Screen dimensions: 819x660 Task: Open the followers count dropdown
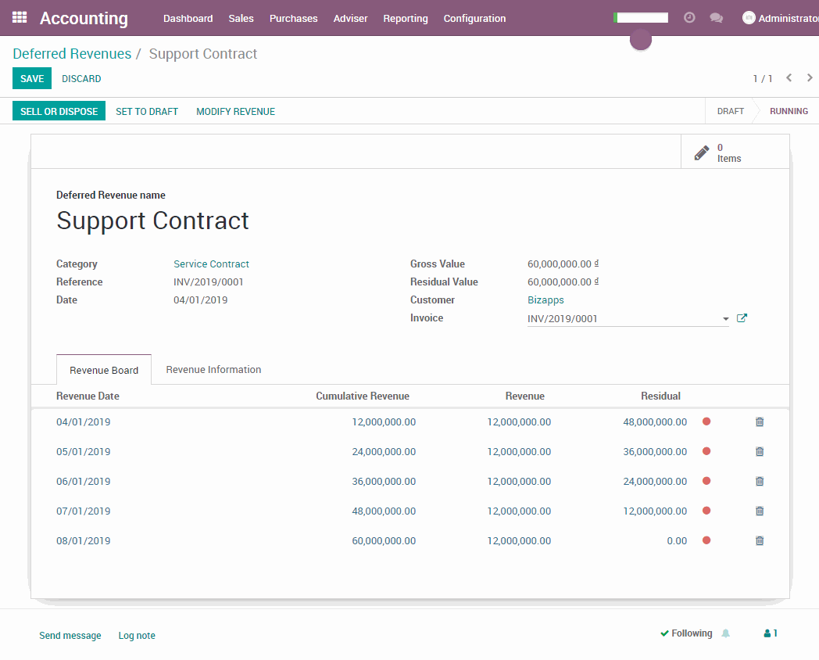coord(771,633)
